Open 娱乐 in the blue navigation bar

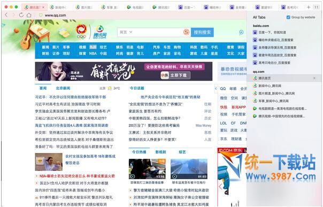click(x=119, y=47)
